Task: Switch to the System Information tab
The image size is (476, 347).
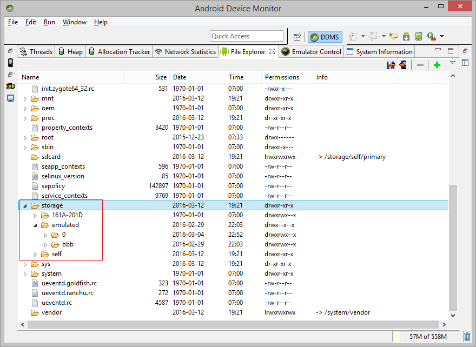Action: coord(380,51)
